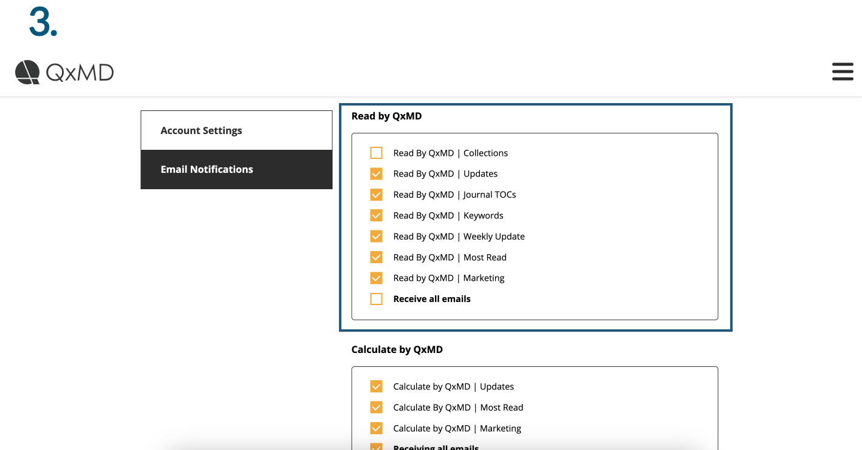
Task: Open the Account Settings tab
Action: [x=236, y=130]
